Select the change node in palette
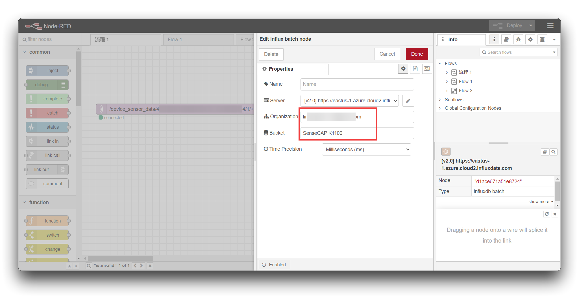The width and height of the screenshot is (579, 298). pos(47,249)
